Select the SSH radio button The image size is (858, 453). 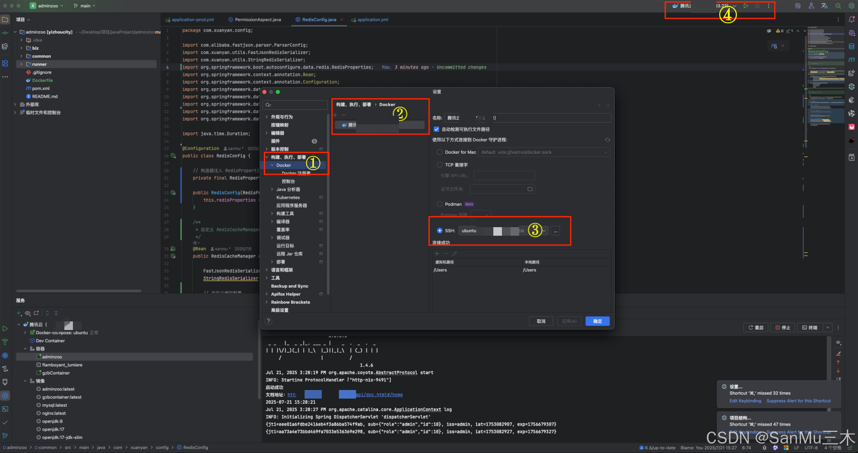[440, 231]
